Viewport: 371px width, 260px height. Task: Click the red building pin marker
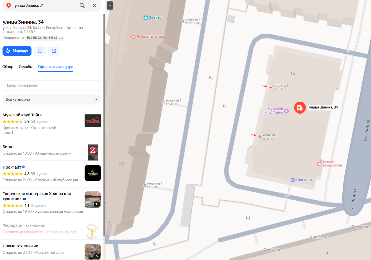click(x=300, y=108)
